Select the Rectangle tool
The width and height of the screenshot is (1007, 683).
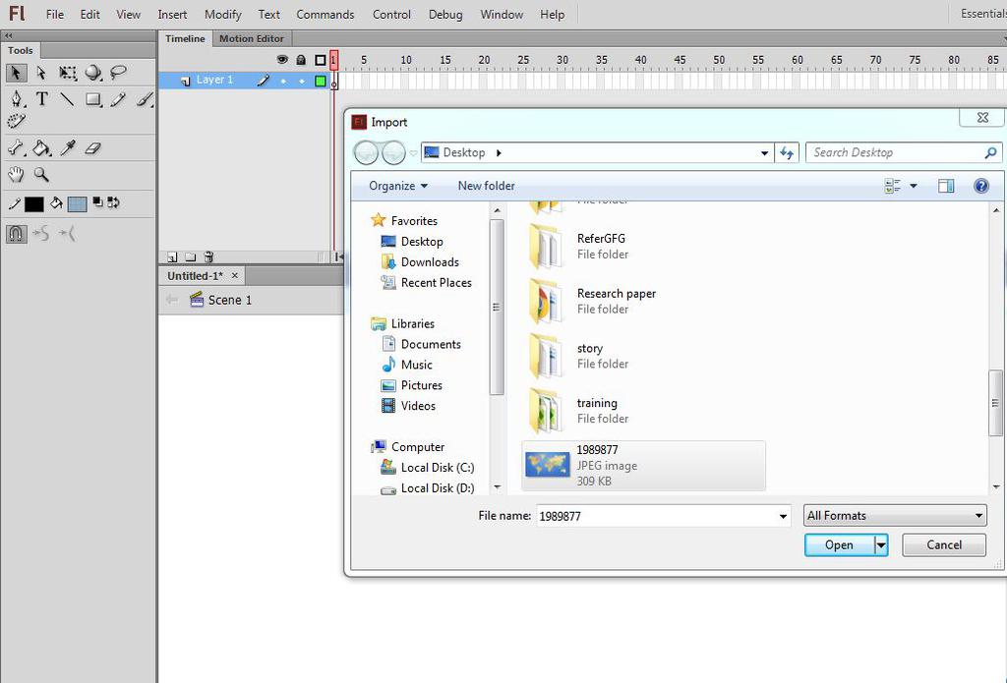coord(93,99)
